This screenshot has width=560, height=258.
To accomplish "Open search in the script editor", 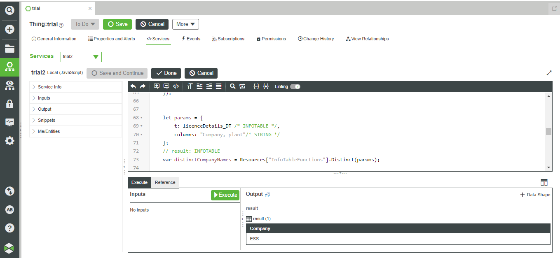I will (233, 86).
